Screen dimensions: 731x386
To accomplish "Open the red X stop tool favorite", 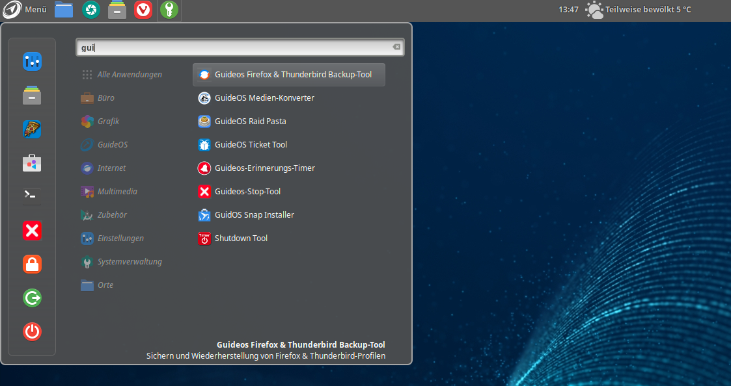I will coord(32,231).
